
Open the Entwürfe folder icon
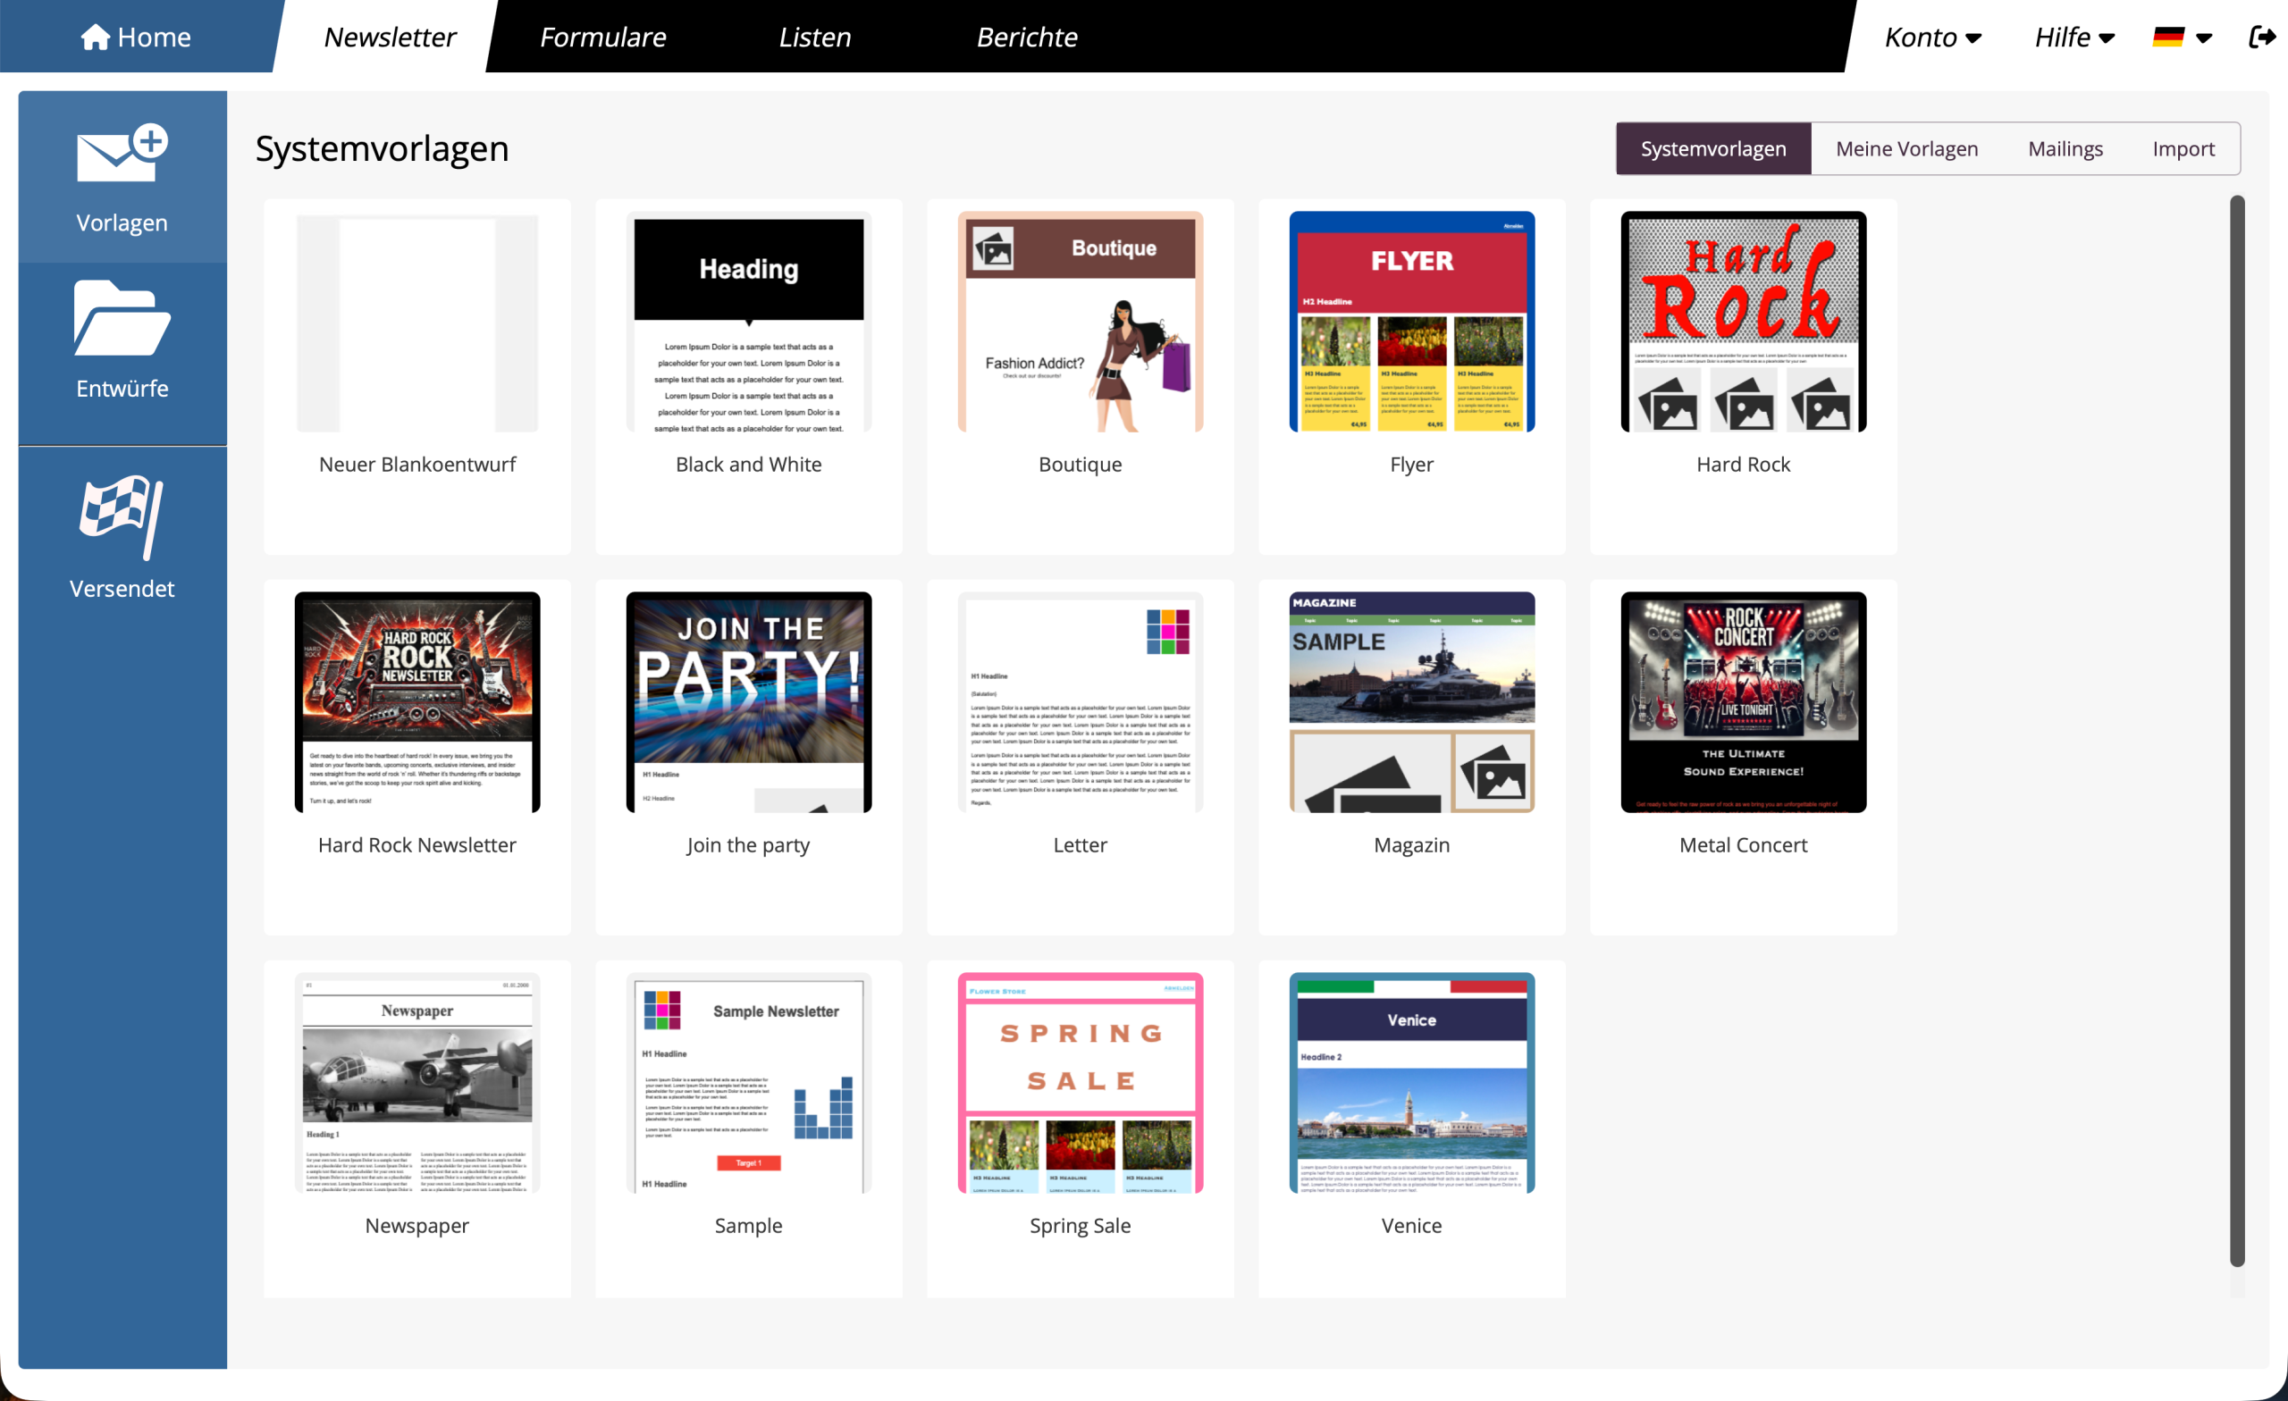pos(122,318)
